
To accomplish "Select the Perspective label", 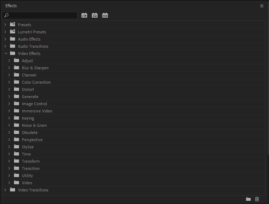I will pyautogui.click(x=32, y=140).
